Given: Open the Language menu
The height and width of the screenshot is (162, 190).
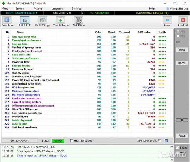Looking at the screenshot, I should point(57,9).
